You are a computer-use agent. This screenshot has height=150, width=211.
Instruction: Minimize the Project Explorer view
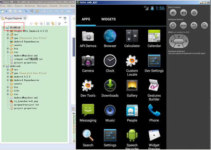[60, 18]
